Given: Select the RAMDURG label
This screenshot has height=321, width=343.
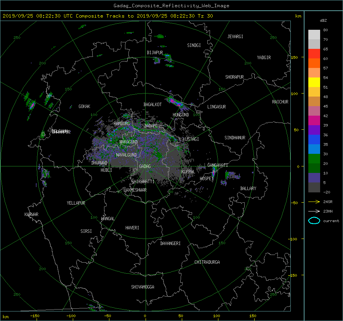Looking at the screenshot, I should point(122,124).
